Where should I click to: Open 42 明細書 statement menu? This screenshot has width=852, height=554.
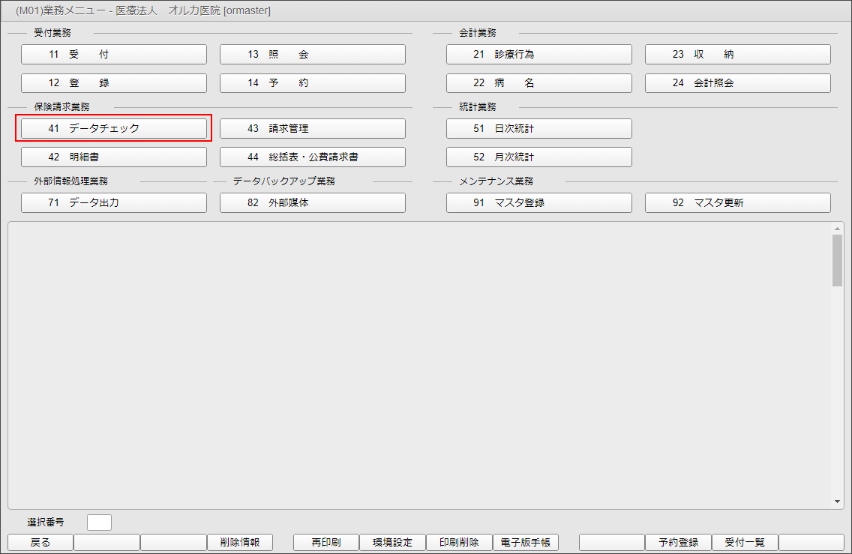tap(113, 157)
